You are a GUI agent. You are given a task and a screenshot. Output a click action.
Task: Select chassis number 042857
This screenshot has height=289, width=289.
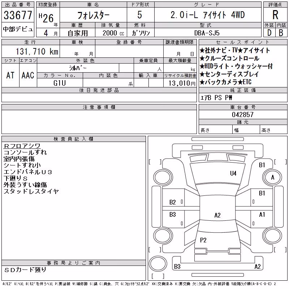(x=243, y=115)
